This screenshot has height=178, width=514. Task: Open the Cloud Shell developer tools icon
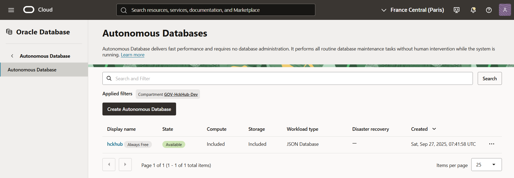pos(456,10)
